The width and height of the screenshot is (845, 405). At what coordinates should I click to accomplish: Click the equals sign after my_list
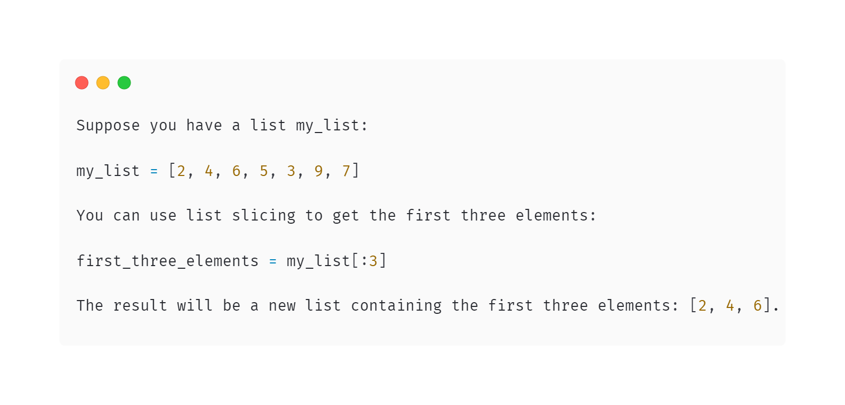[x=154, y=171]
